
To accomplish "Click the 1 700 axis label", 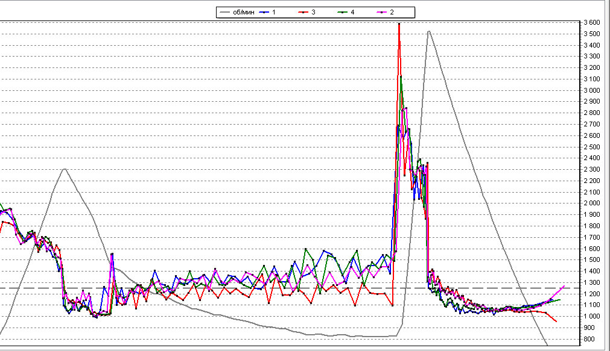I will pos(592,237).
